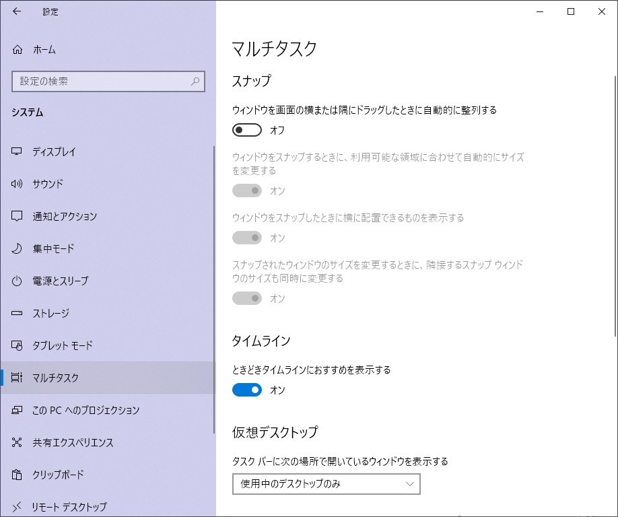
Task: Open the 使用中のデスクトップのみ dropdown
Action: (327, 484)
